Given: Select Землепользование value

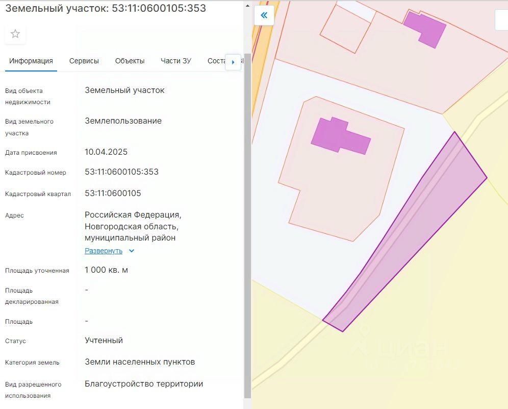Looking at the screenshot, I should tap(123, 121).
